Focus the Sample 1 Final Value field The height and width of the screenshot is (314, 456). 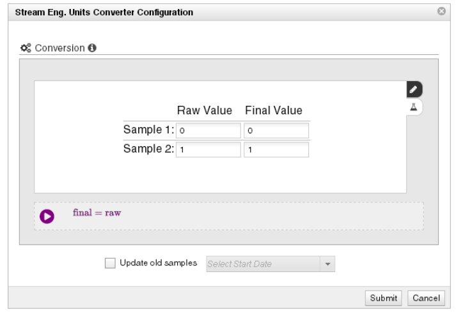coord(276,131)
